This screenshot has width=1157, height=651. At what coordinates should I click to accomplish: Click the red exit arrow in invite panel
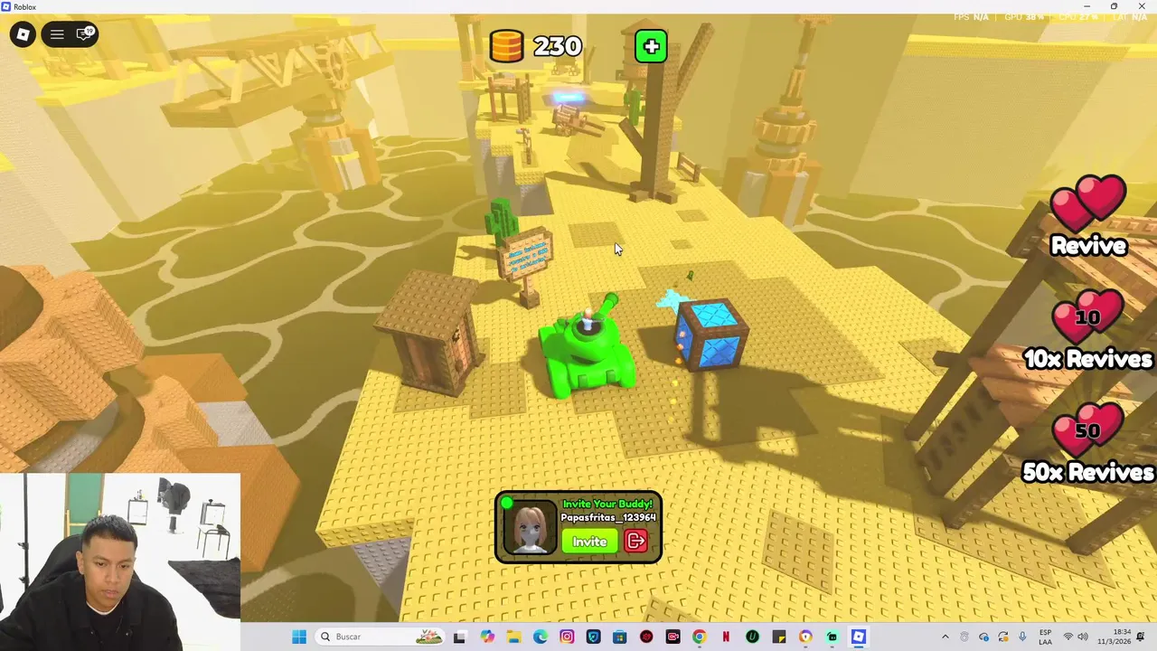[x=635, y=542]
